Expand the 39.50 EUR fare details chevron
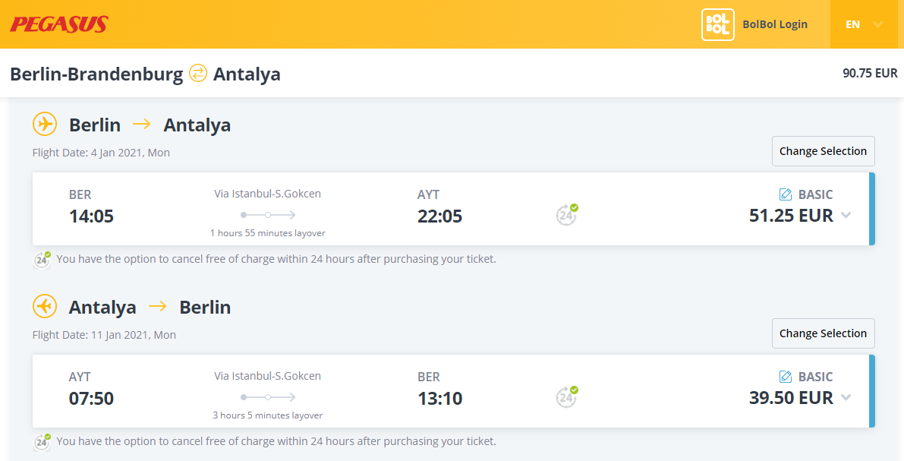The width and height of the screenshot is (904, 461). point(846,397)
